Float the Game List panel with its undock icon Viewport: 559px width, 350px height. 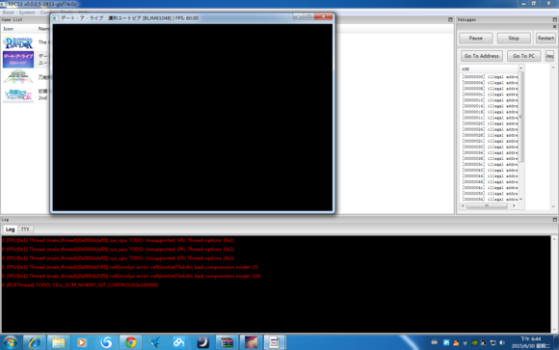(450, 19)
